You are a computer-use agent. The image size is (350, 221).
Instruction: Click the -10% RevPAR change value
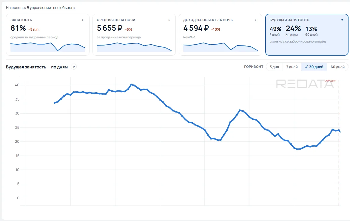pyautogui.click(x=216, y=29)
